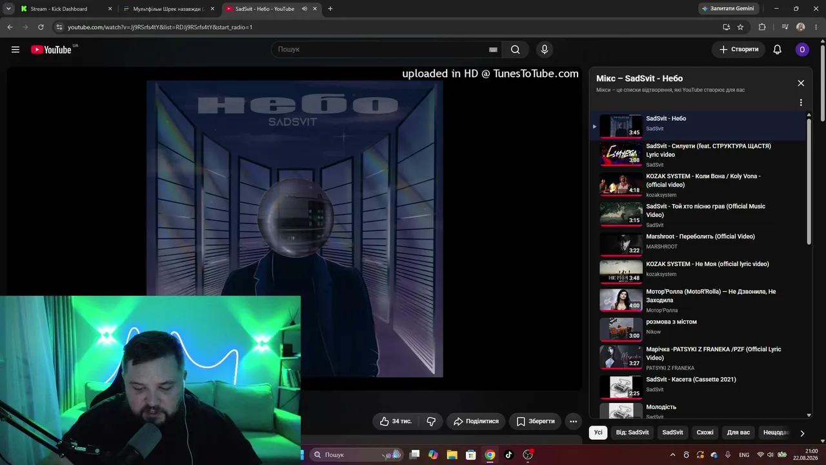Open Task View on the taskbar

(415, 455)
